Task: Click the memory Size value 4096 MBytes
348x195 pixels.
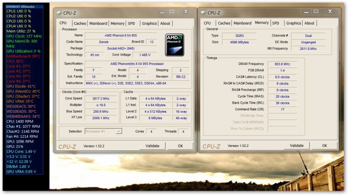Action: click(240, 42)
